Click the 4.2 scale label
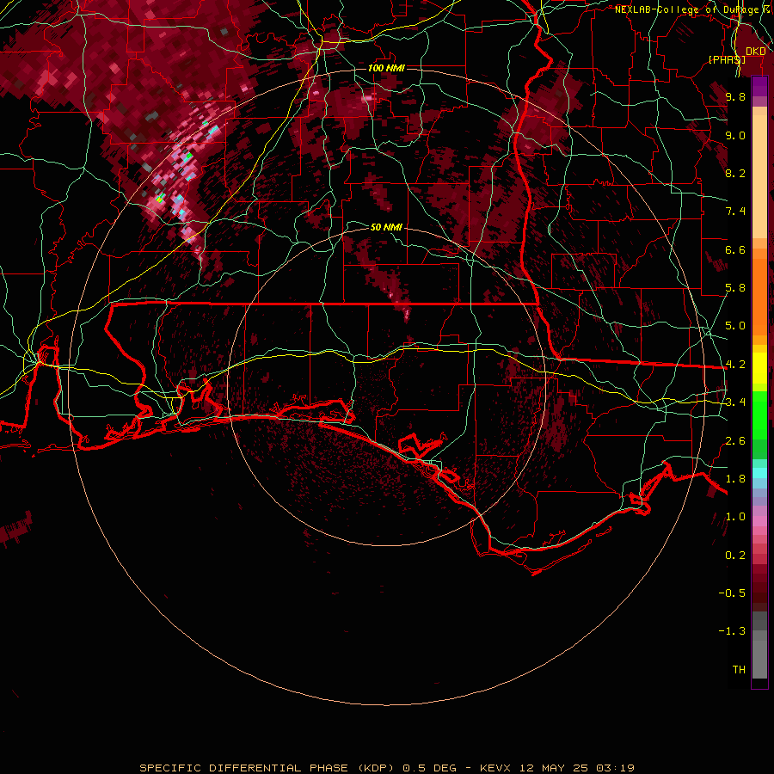The image size is (774, 774). coord(735,365)
